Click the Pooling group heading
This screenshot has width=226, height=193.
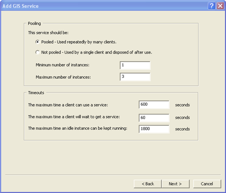34,23
